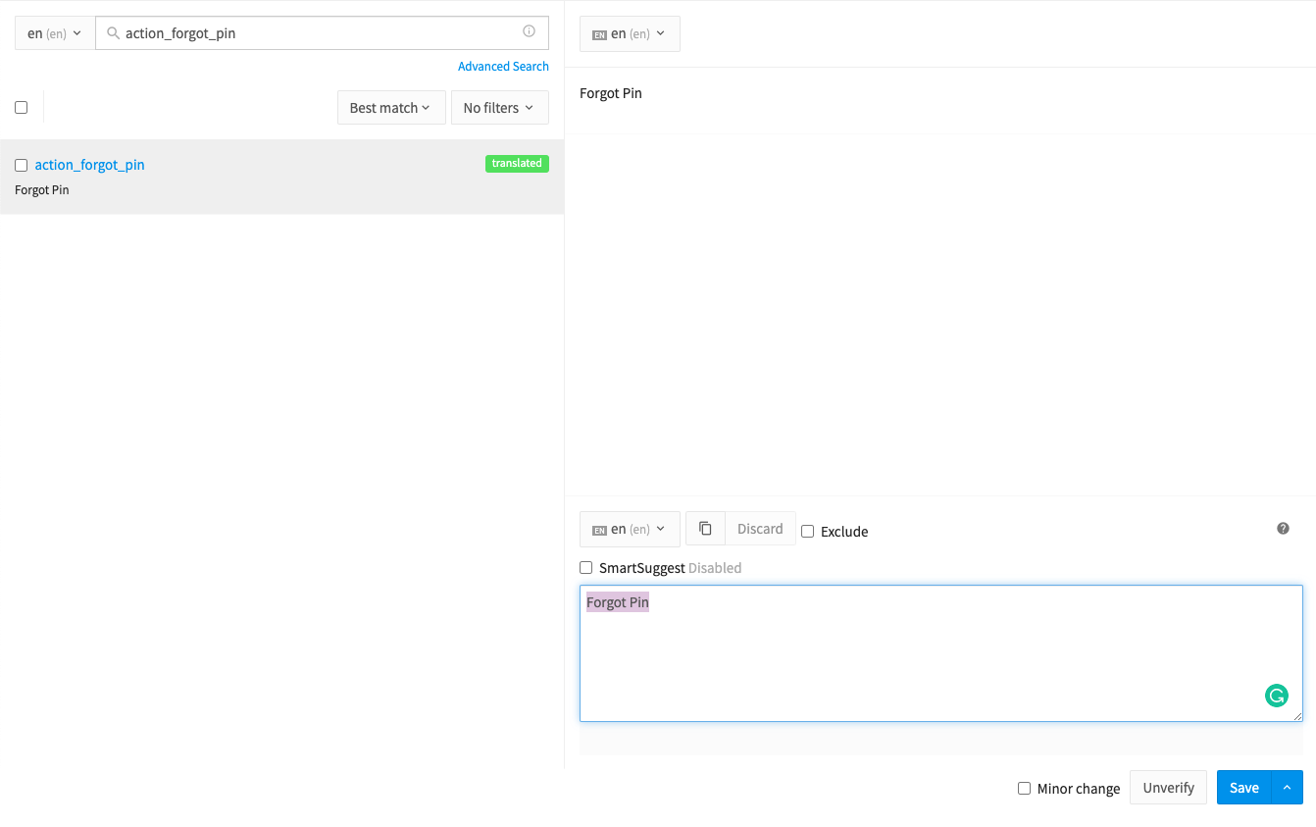Screen dimensions: 1316x827
Task: Open the No filters dropdown
Action: (499, 108)
